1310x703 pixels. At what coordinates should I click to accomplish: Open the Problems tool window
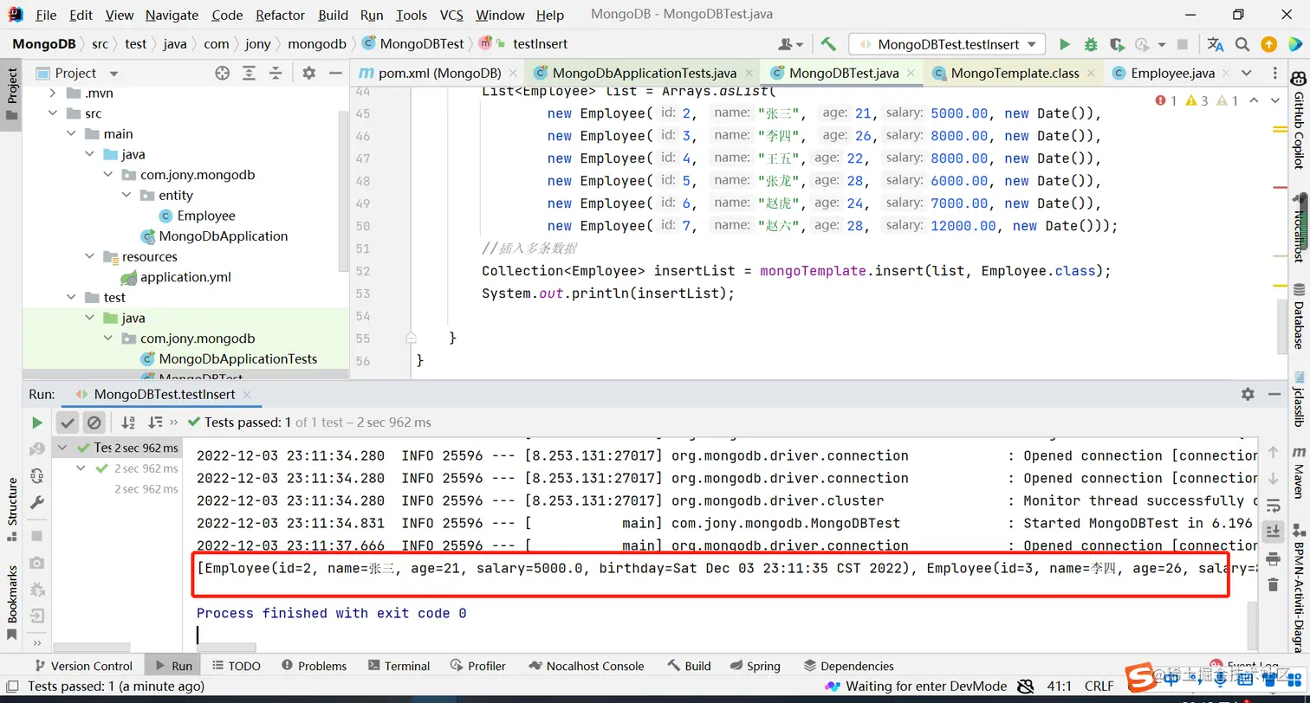click(x=313, y=666)
